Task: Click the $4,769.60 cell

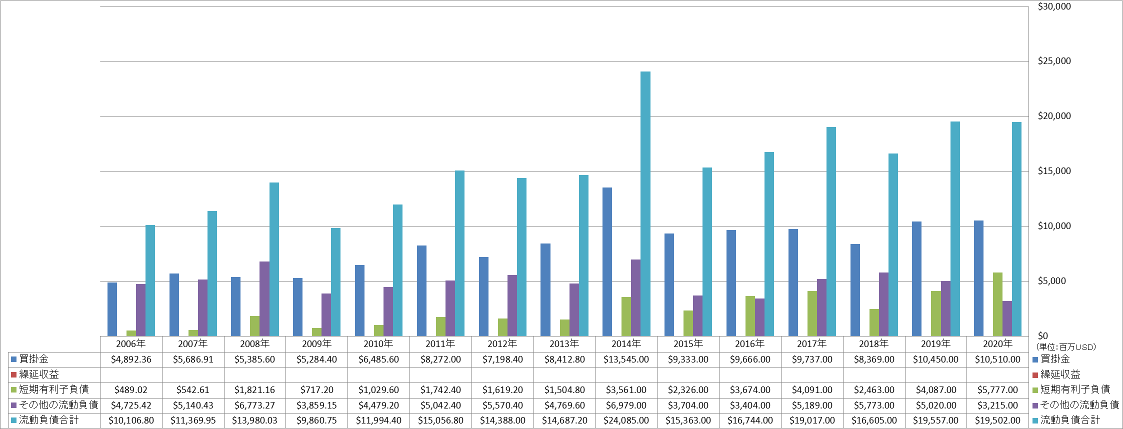Action: (x=564, y=405)
